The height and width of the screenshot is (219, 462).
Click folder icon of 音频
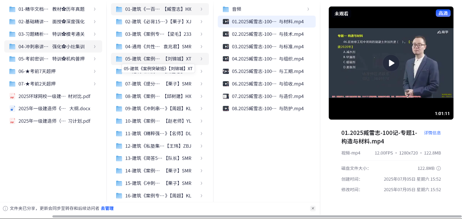[226, 9]
